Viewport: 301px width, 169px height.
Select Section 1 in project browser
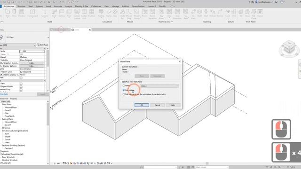coord(9,148)
